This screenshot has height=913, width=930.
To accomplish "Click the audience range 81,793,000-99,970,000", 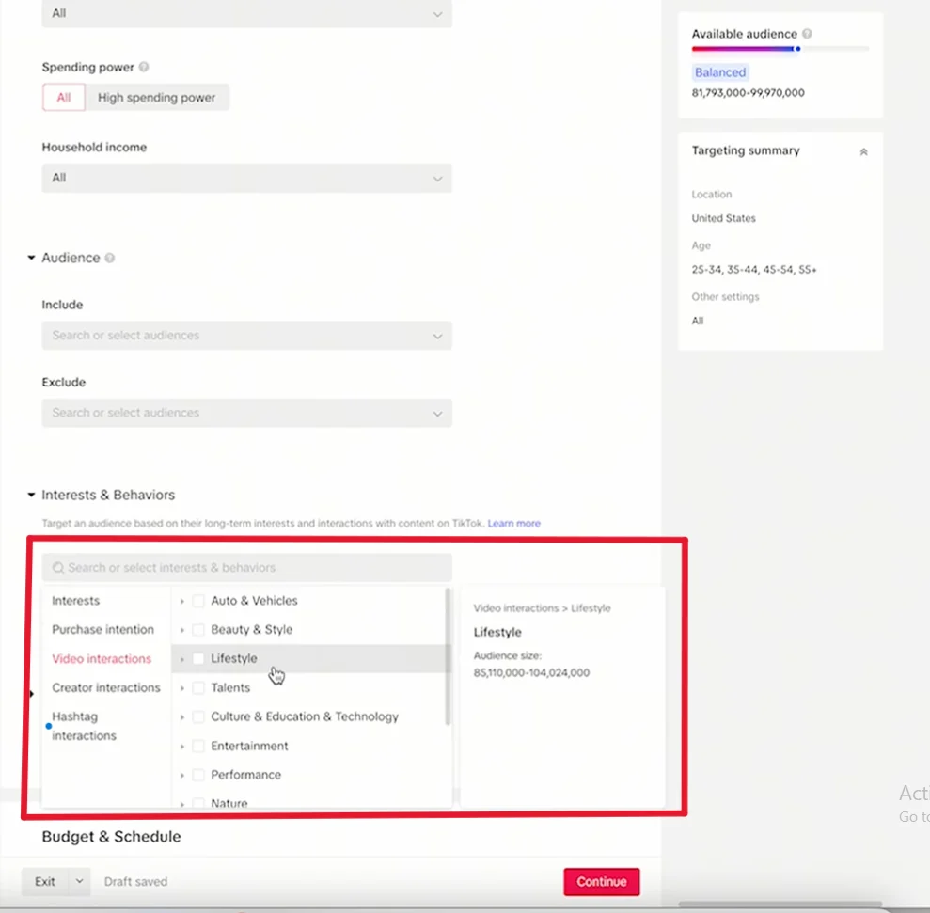I will (x=748, y=92).
